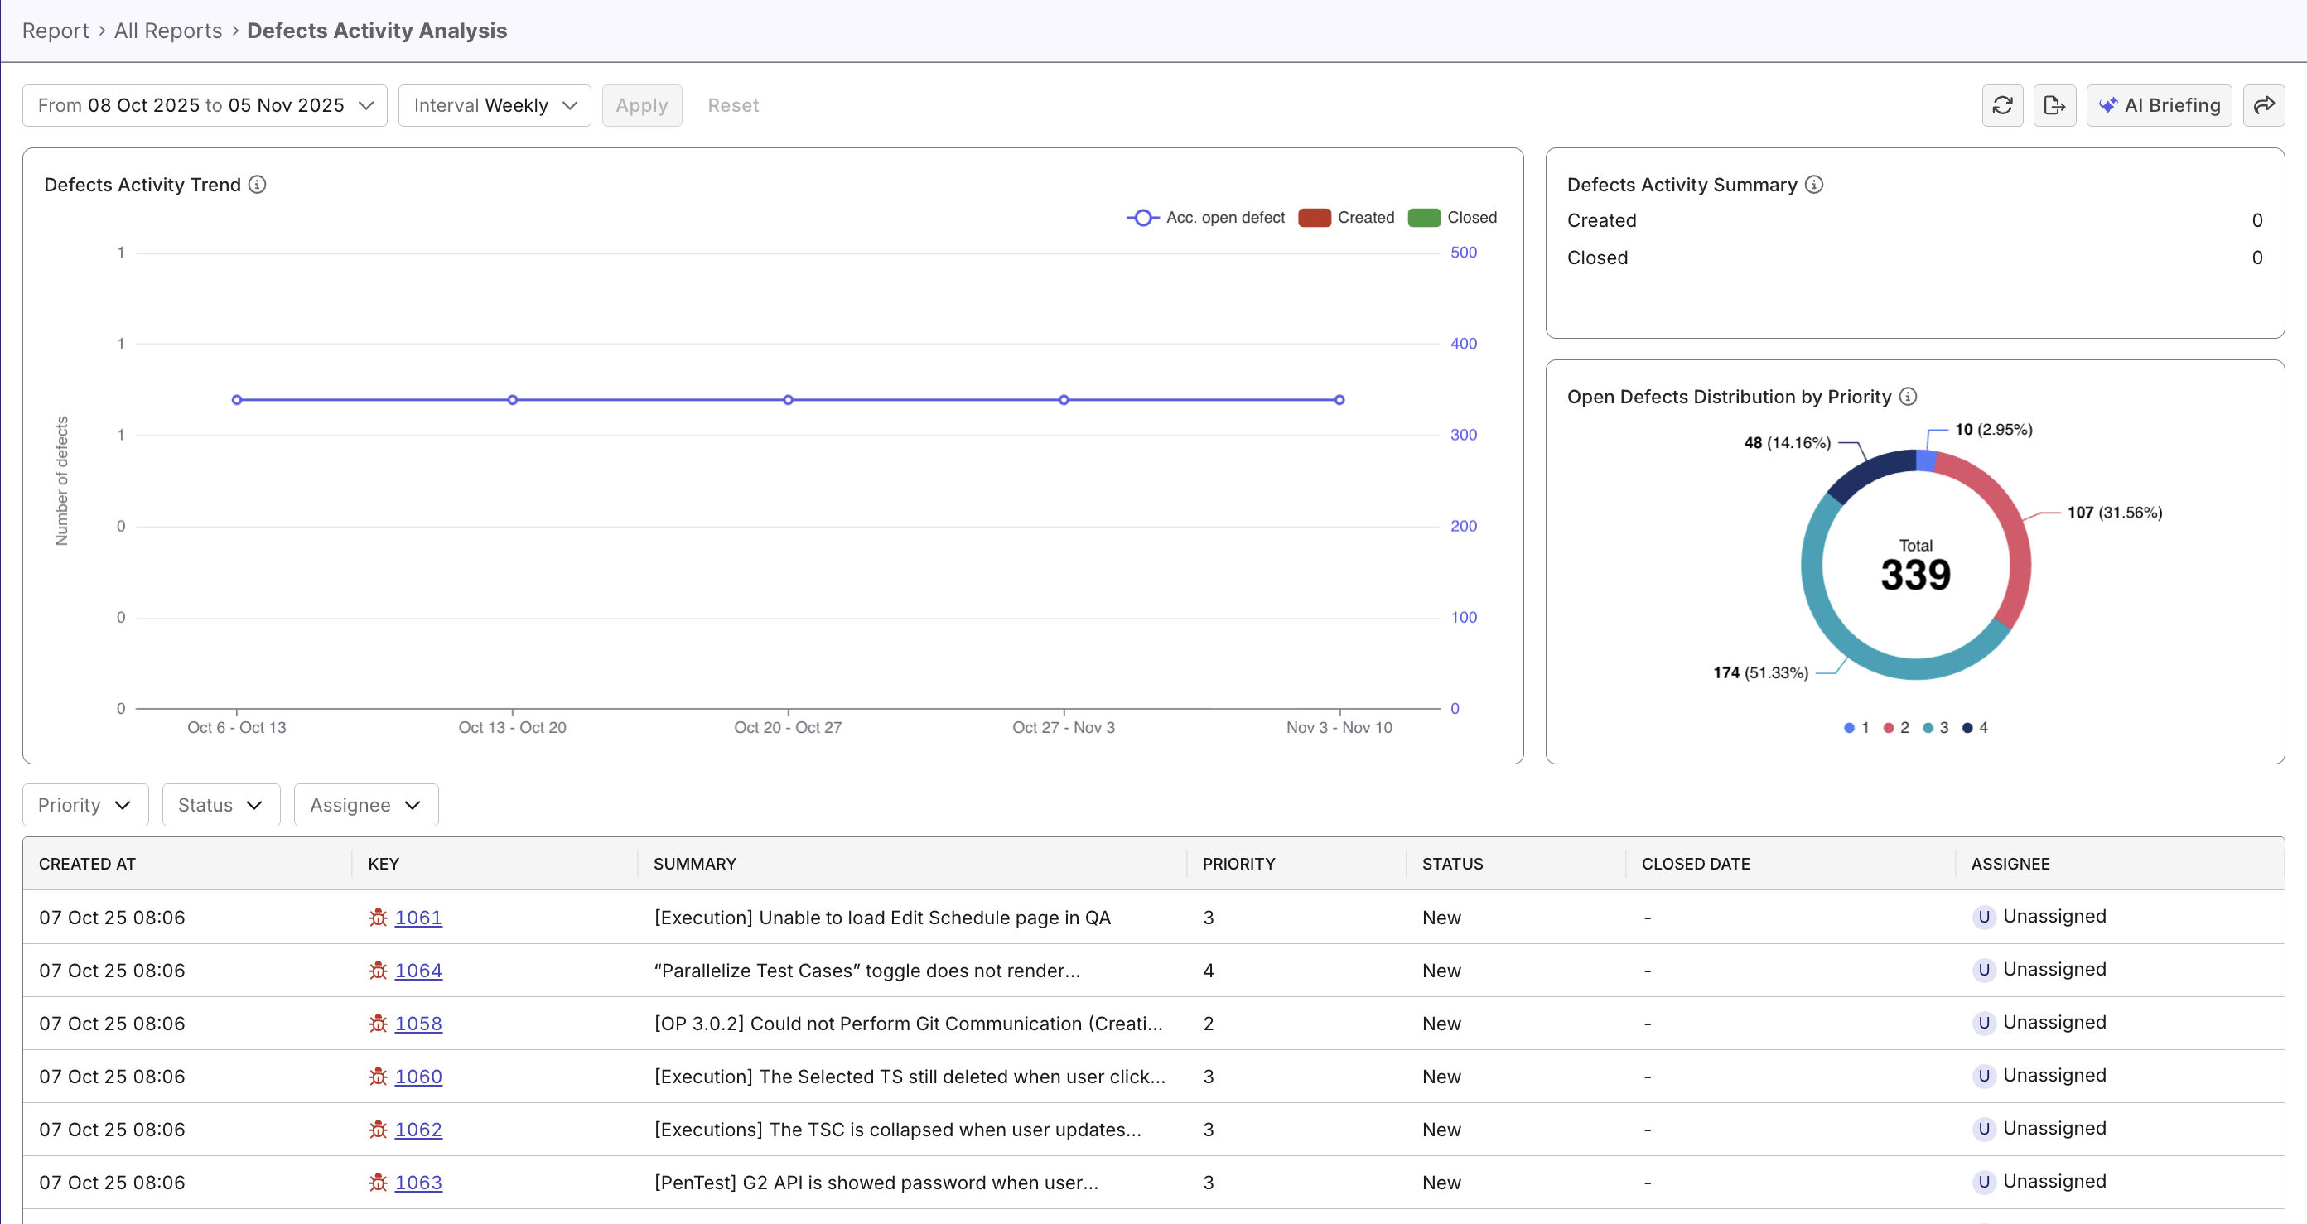The height and width of the screenshot is (1224, 2307).
Task: Open the date range picker dropdown
Action: (204, 105)
